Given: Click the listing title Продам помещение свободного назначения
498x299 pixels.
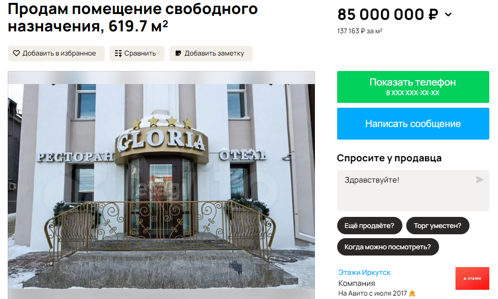Looking at the screenshot, I should [133, 17].
